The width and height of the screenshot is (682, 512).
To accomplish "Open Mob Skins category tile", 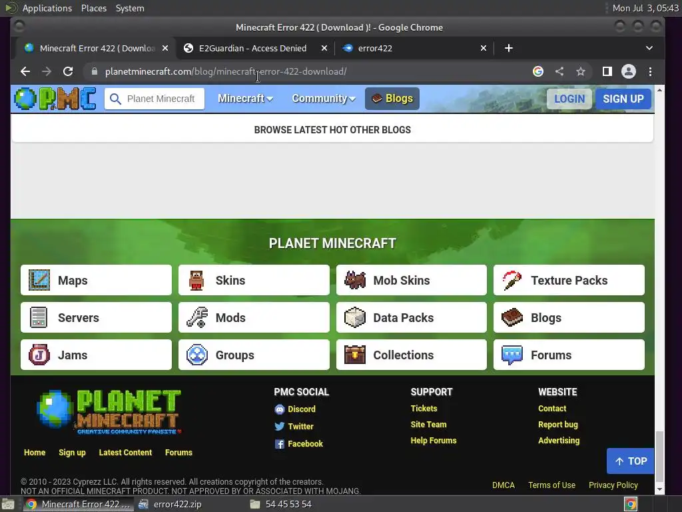I will tap(412, 280).
